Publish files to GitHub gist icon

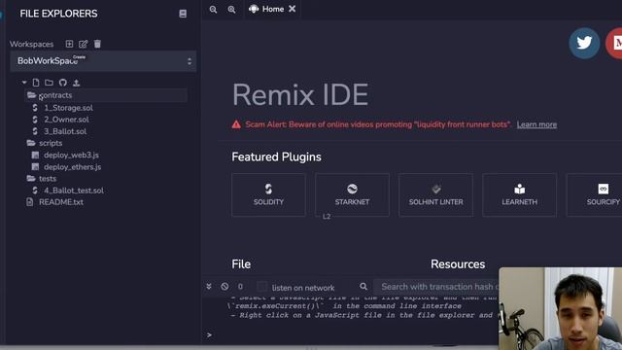click(62, 83)
